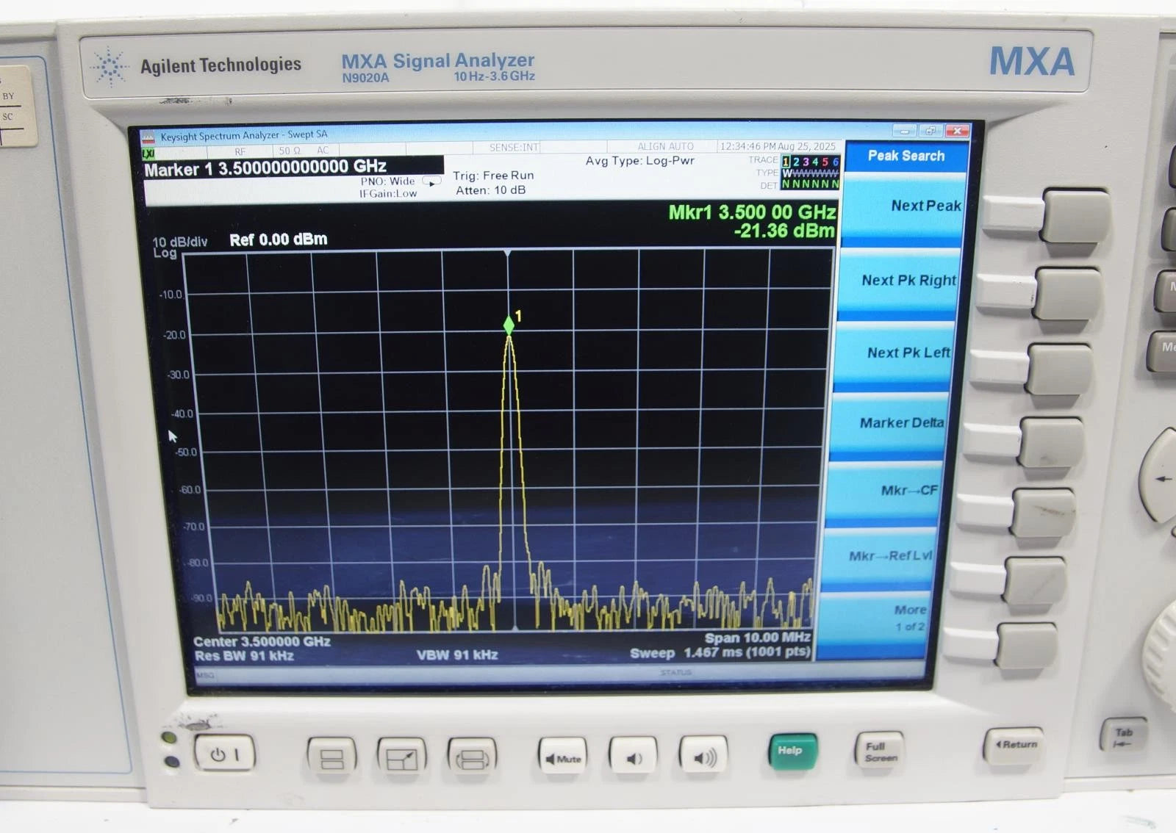The width and height of the screenshot is (1176, 833).
Task: Click the hardware key beside More 1 of 2
Action: tap(1028, 646)
